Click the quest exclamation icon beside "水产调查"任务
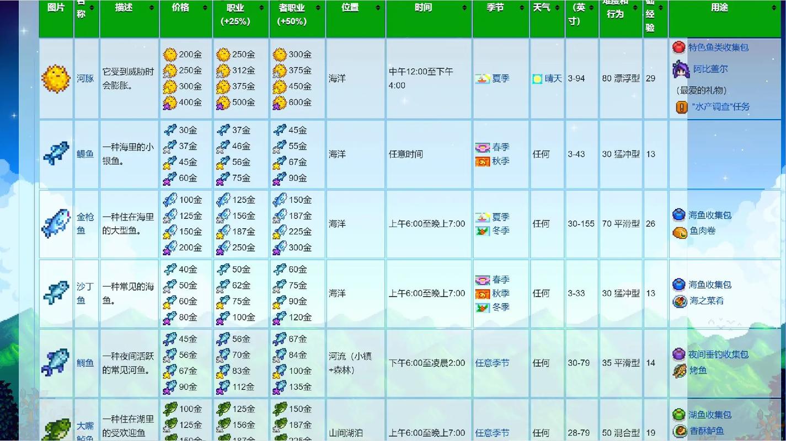Viewport: 786px width, 441px height. [682, 107]
